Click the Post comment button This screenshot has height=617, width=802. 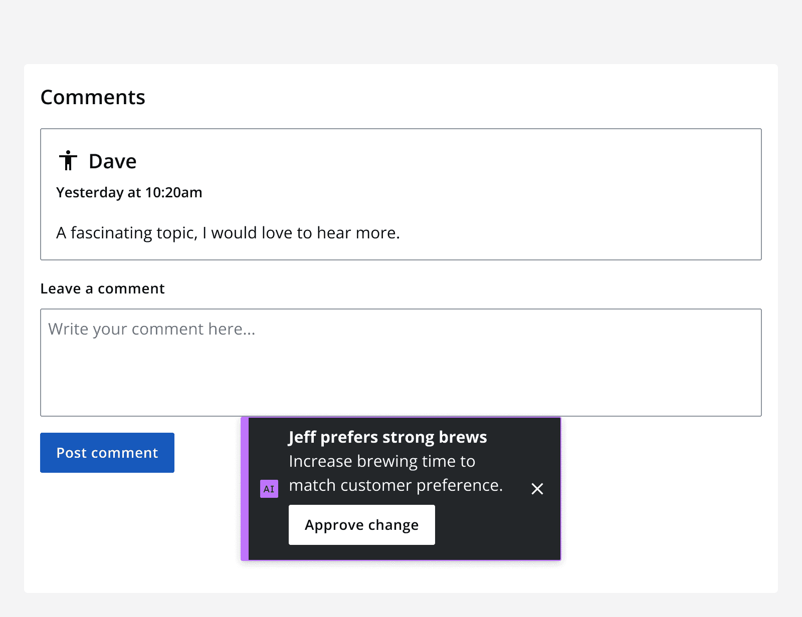click(107, 452)
